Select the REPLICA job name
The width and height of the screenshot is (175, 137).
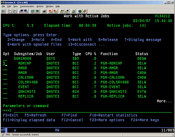tap(26, 96)
